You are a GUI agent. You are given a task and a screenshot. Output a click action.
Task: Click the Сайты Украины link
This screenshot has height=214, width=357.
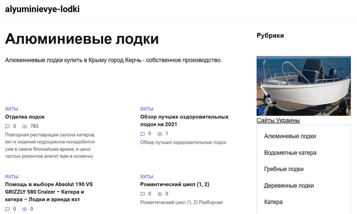(278, 120)
